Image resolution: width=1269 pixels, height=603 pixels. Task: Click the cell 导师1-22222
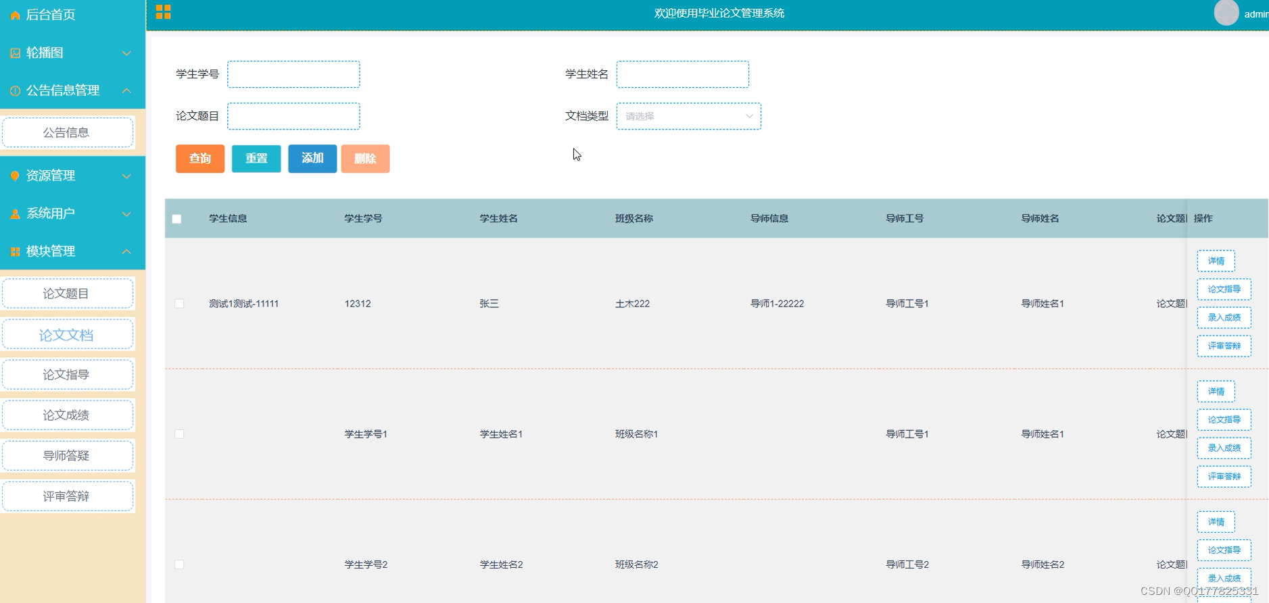777,304
